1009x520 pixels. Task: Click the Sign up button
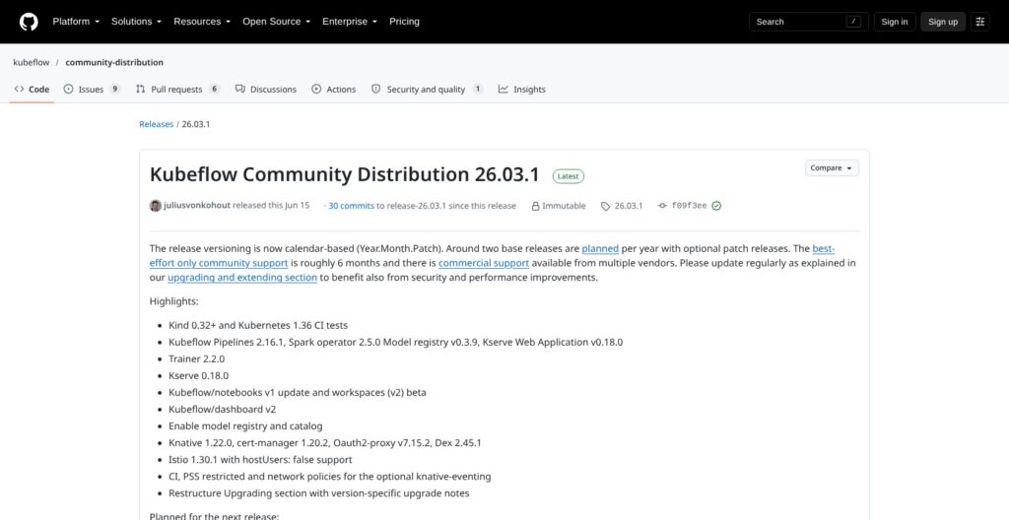943,22
